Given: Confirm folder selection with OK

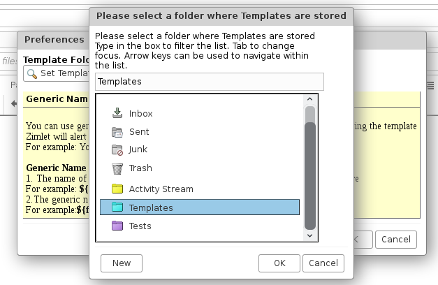Looking at the screenshot, I should click(279, 263).
